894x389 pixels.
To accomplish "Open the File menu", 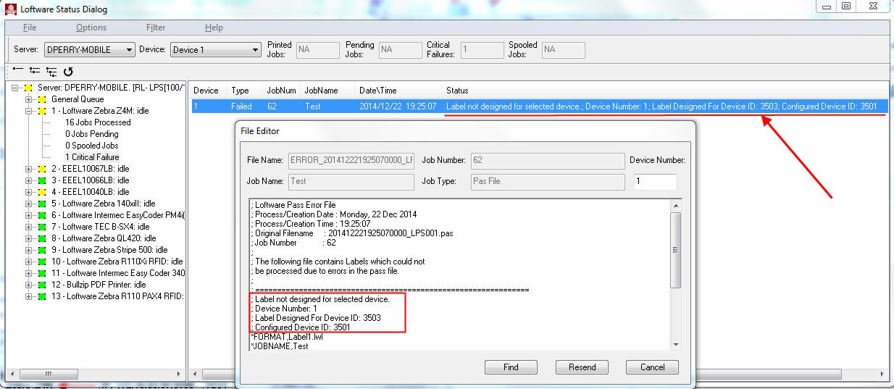I will click(30, 28).
